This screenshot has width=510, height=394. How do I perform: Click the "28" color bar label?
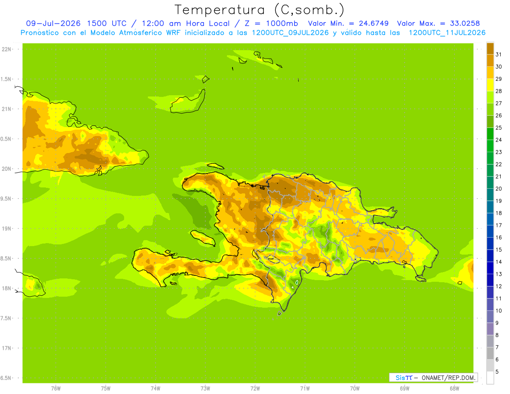499,91
